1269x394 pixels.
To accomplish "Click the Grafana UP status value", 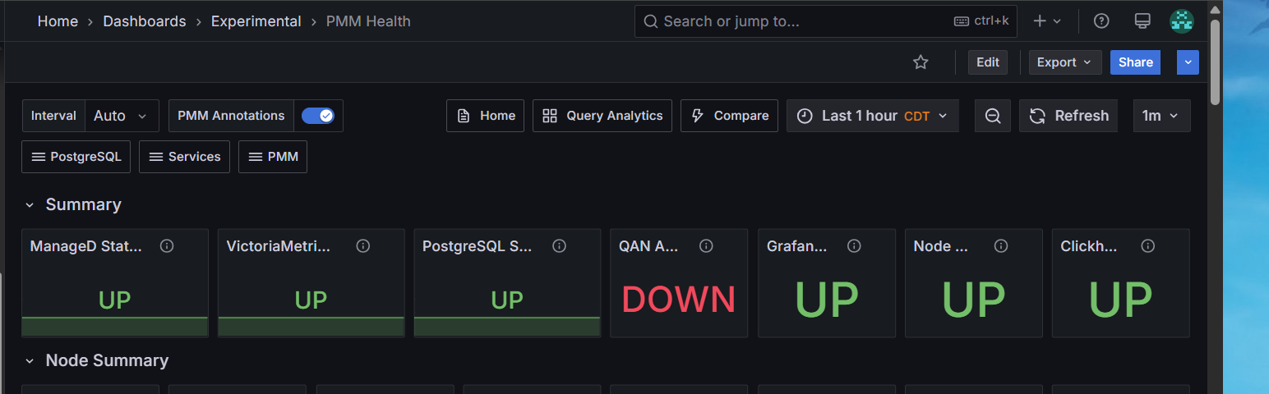I will 827,300.
